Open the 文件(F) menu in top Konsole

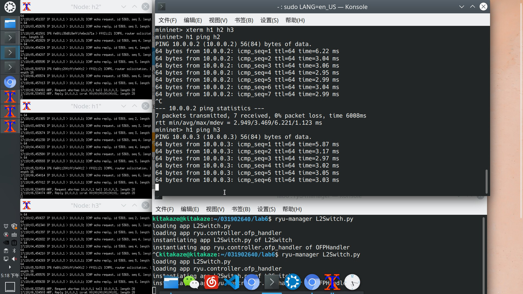tap(167, 20)
